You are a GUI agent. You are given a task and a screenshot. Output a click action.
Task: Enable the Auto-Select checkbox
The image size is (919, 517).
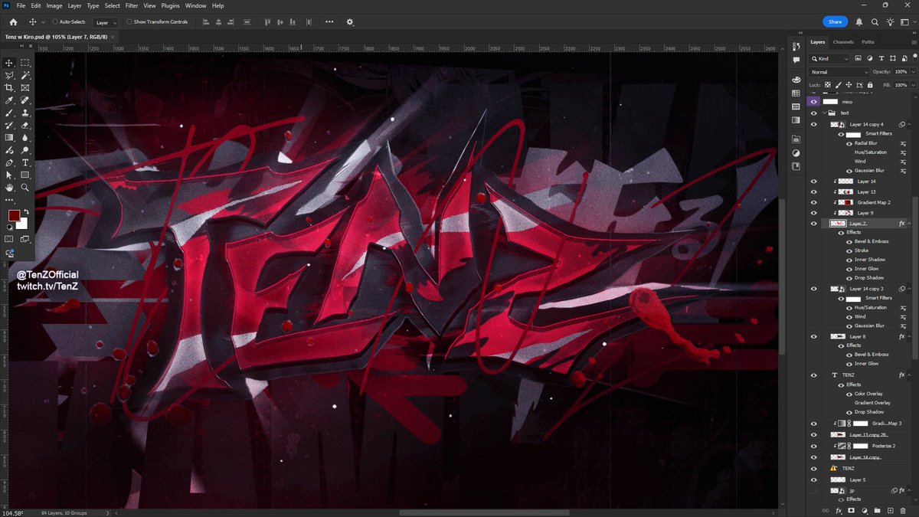54,22
